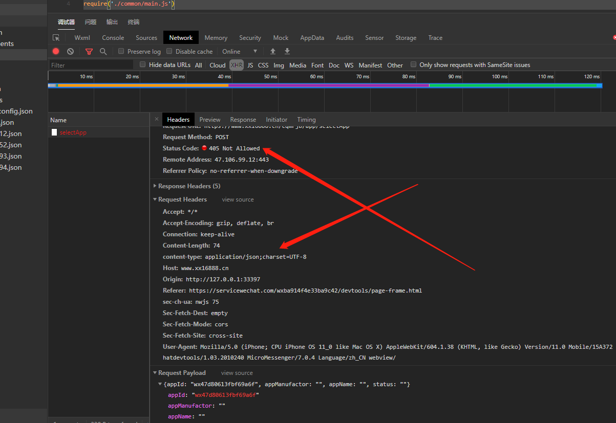
Task: Switch to the Initiator detail tab
Action: point(277,120)
